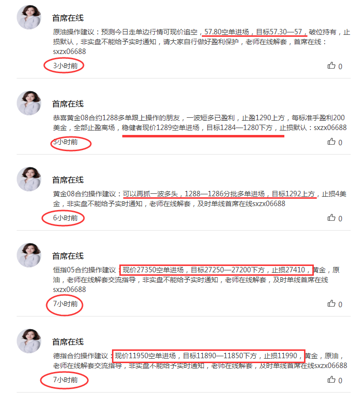The width and height of the screenshot is (359, 396).
Task: Open avatar next to gold 08 contract advice
Action: [x=29, y=179]
